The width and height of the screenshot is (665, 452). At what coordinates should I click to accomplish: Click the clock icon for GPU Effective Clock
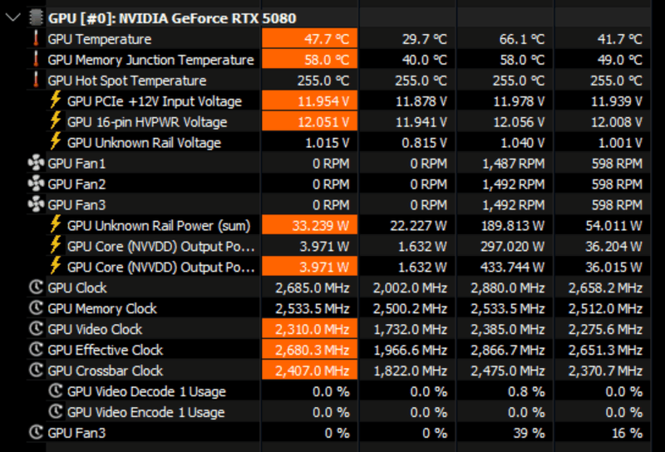click(36, 350)
